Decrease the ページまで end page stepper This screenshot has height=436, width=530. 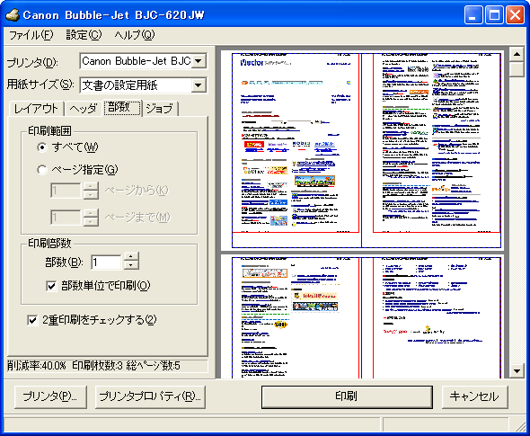[91, 221]
